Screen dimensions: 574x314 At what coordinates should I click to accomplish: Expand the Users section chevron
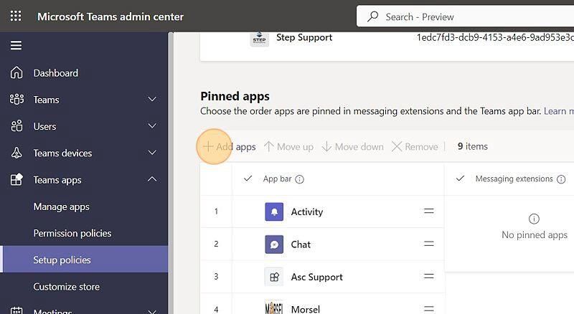click(152, 126)
